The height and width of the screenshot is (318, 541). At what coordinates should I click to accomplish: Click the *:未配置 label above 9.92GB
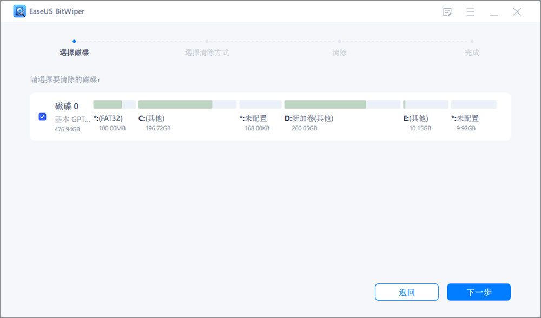tap(465, 118)
